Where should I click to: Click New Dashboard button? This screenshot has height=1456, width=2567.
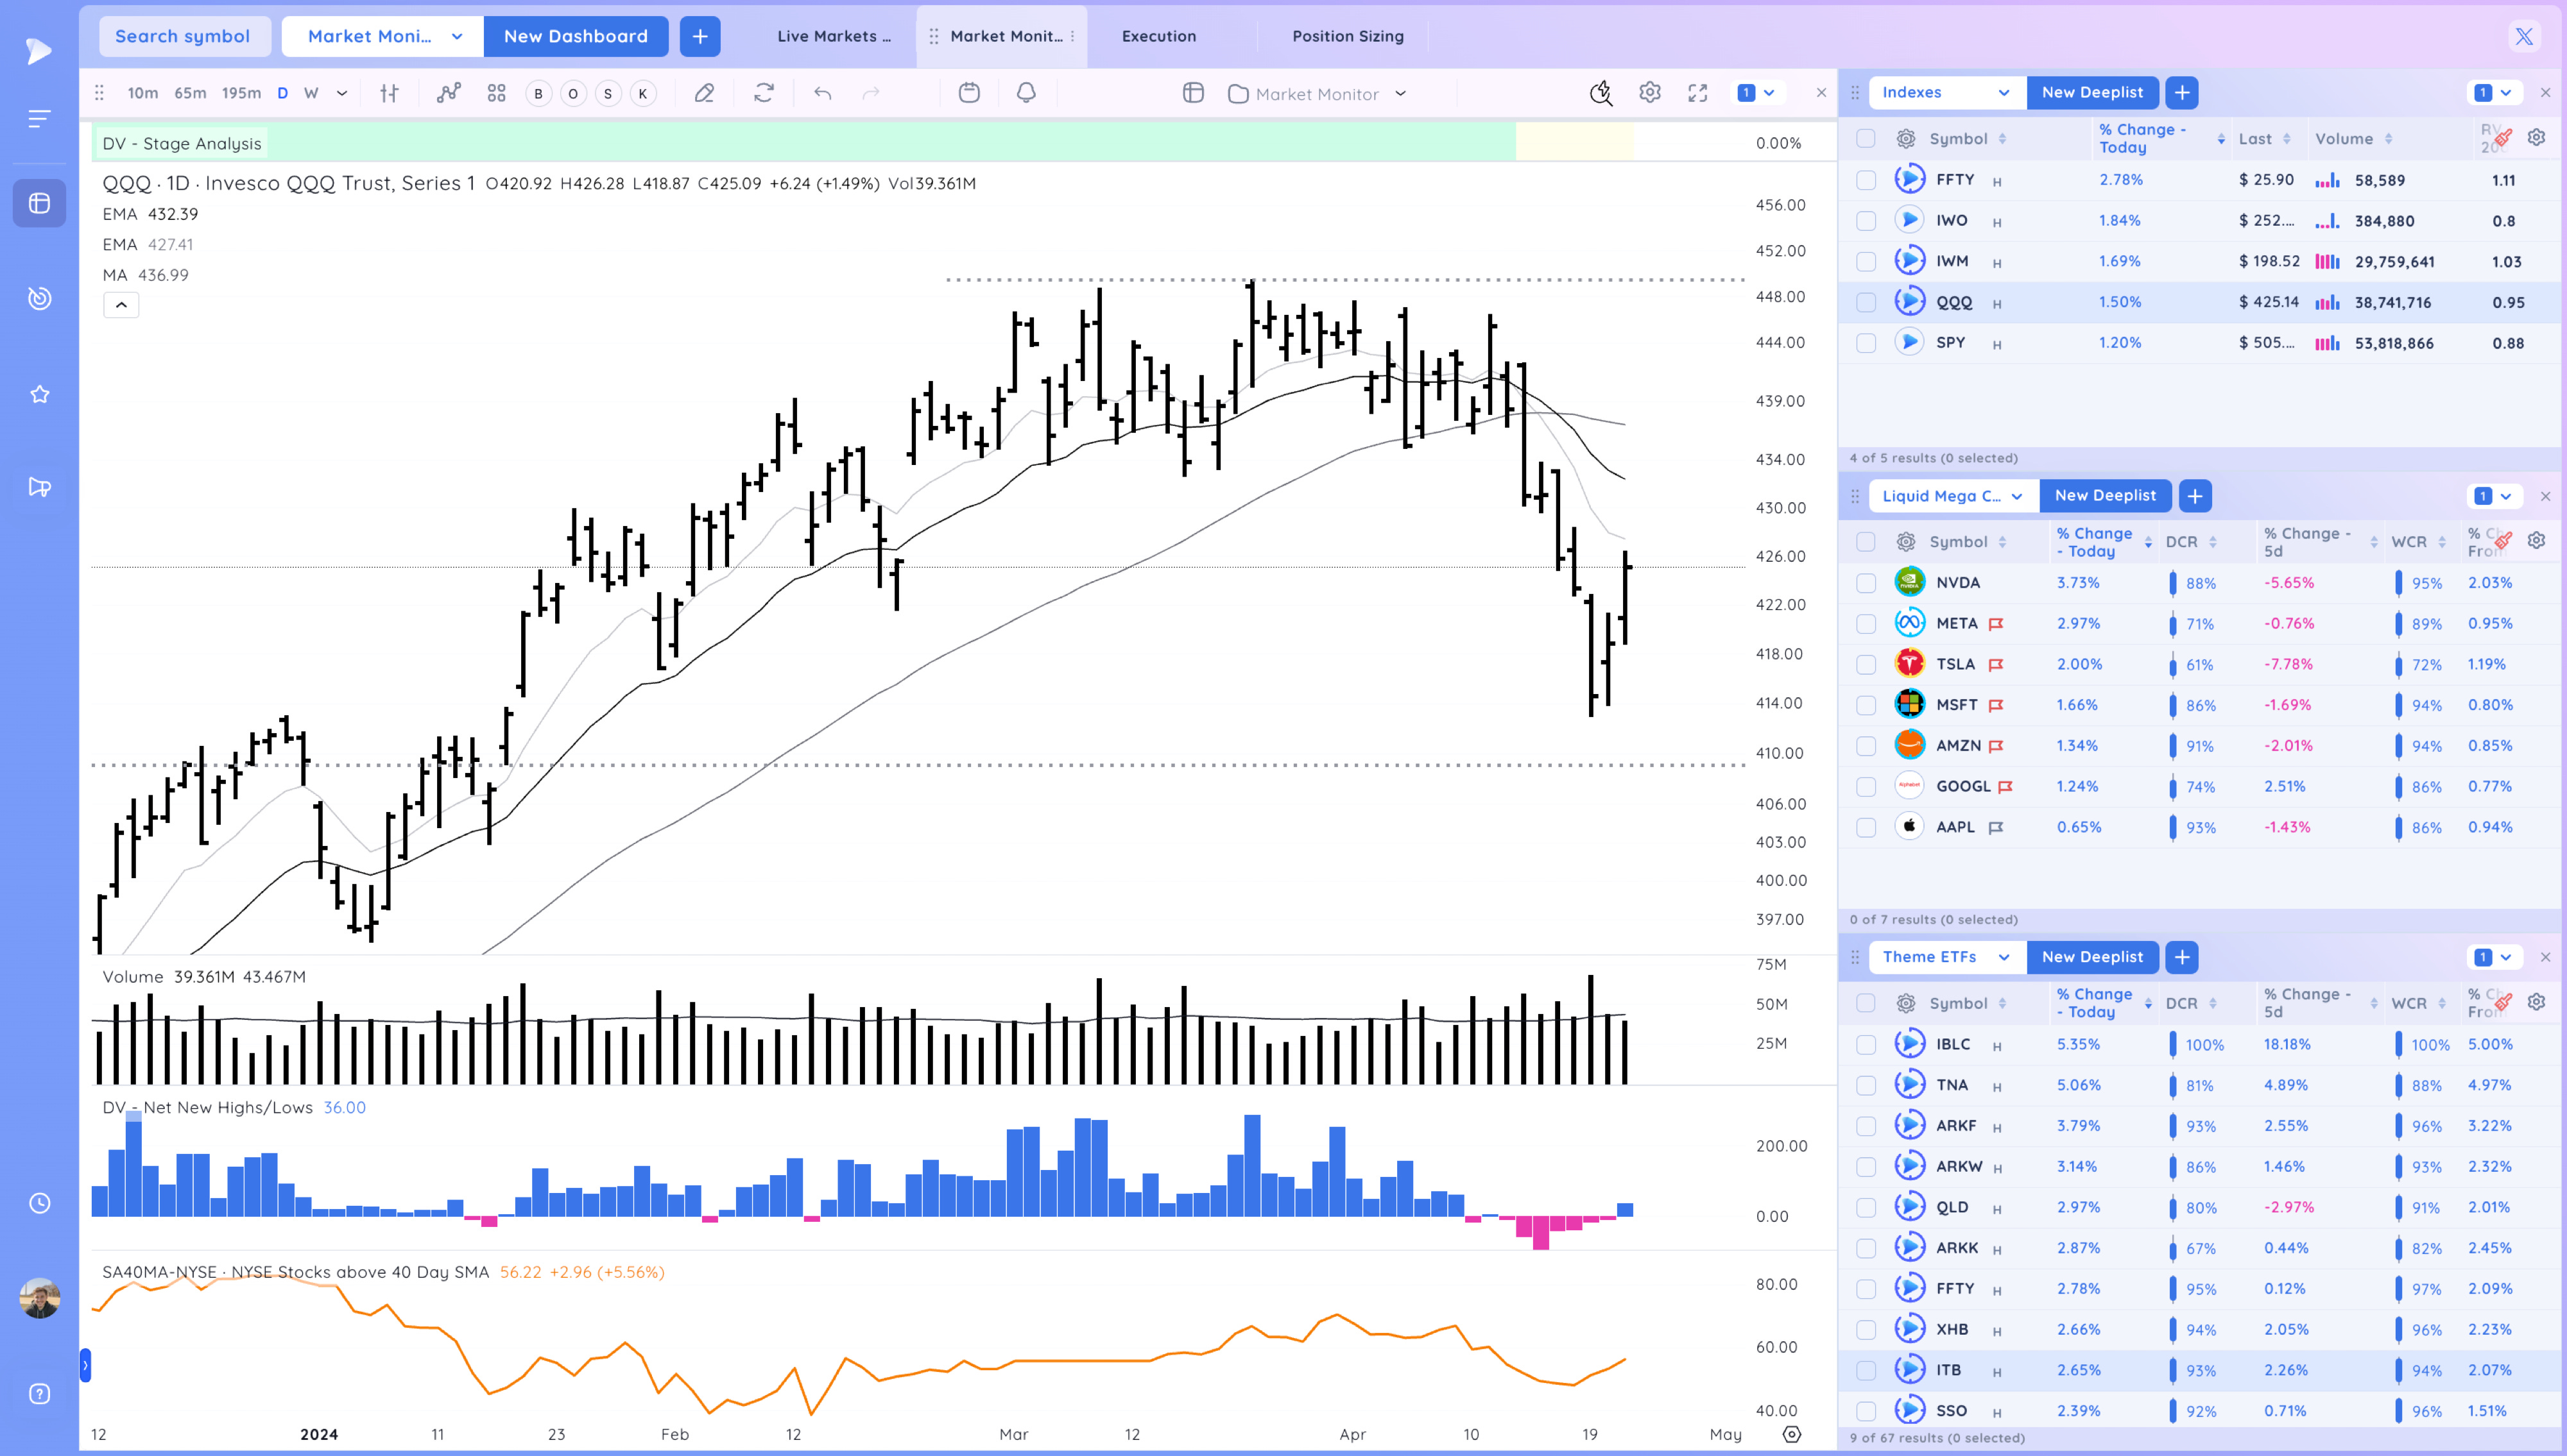click(x=576, y=36)
